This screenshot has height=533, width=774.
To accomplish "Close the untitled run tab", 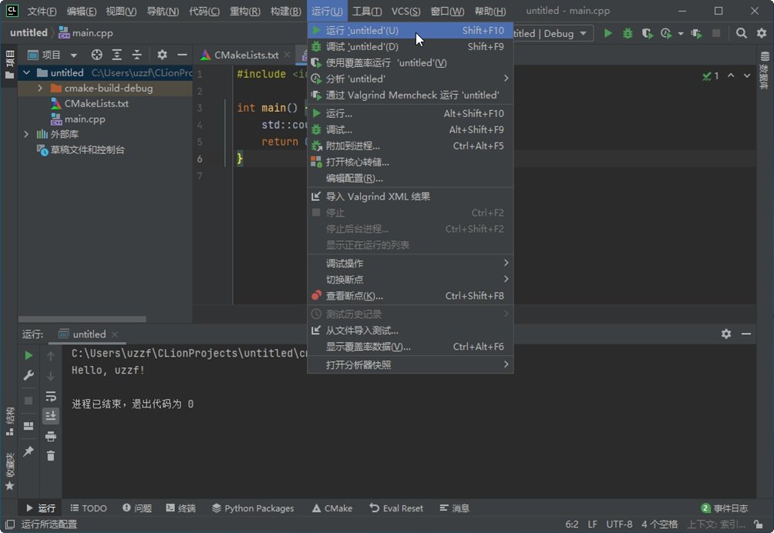I will click(115, 334).
